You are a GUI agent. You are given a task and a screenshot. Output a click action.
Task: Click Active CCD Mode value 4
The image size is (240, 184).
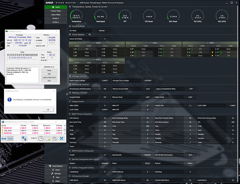[x=105, y=39]
